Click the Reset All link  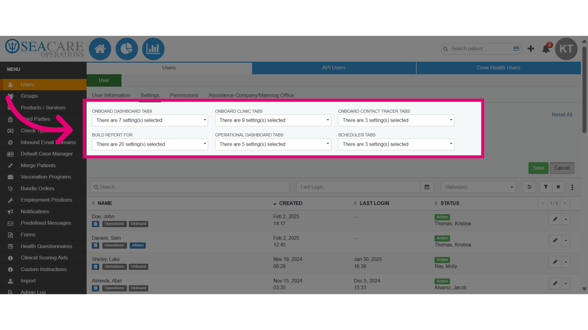coord(562,115)
